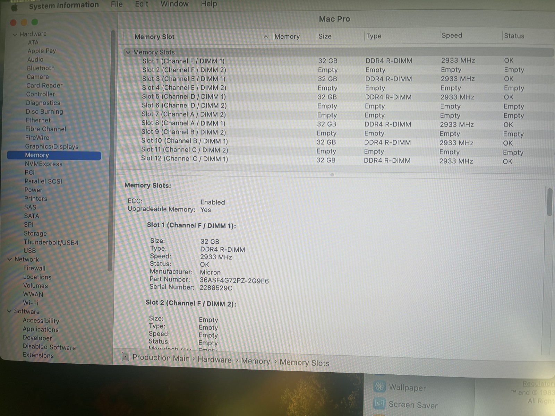The width and height of the screenshot is (555, 416).
Task: Open the Edit menu
Action: click(x=142, y=4)
